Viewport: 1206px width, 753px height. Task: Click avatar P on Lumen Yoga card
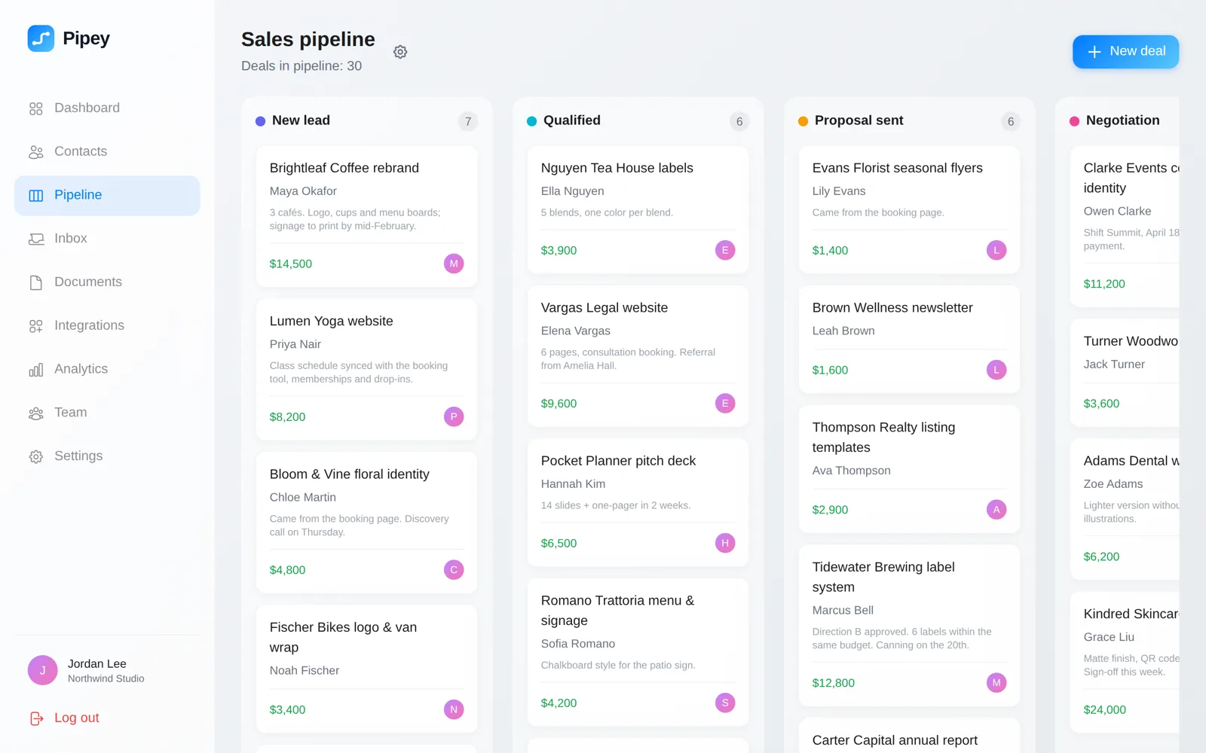click(x=454, y=416)
